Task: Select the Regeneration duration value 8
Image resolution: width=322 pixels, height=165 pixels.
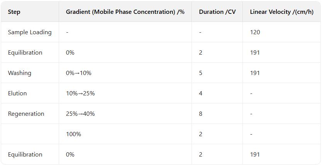Action: pos(201,114)
